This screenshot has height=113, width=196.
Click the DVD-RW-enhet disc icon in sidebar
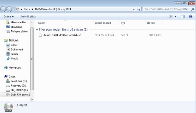coord(8,95)
